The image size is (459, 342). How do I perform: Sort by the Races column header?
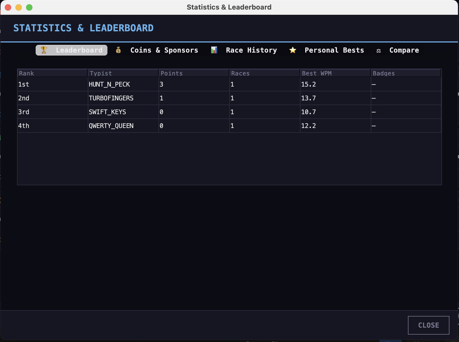[x=265, y=73]
